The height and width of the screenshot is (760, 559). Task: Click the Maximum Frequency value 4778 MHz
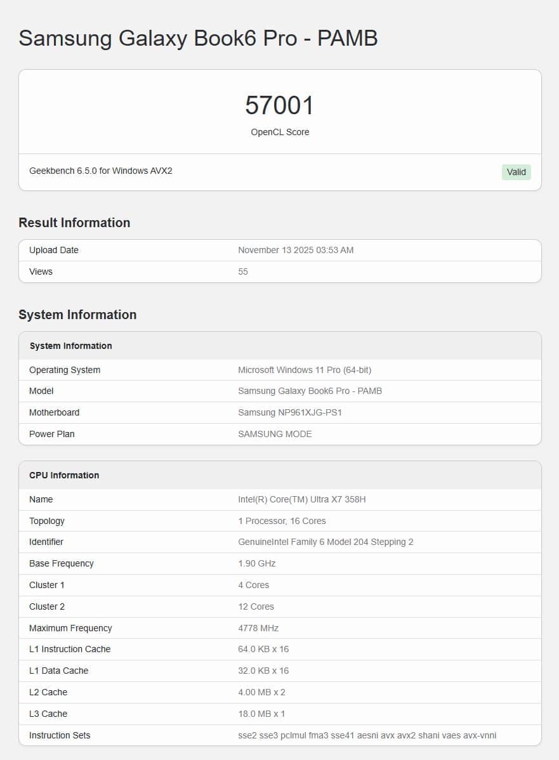coord(258,628)
